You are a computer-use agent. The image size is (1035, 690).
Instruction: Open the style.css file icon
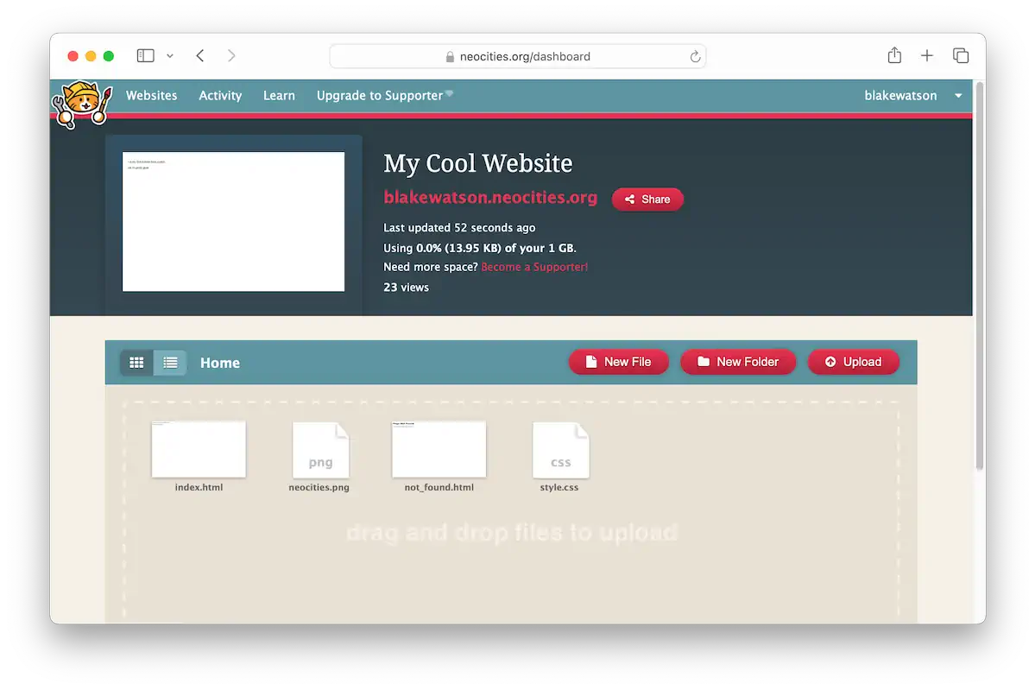pyautogui.click(x=560, y=448)
